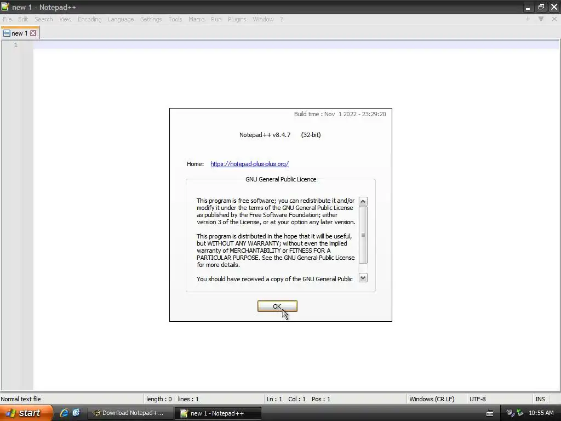Screen dimensions: 561x421
Task: Click Notepad++ v8.4.7 version text
Action: point(265,135)
